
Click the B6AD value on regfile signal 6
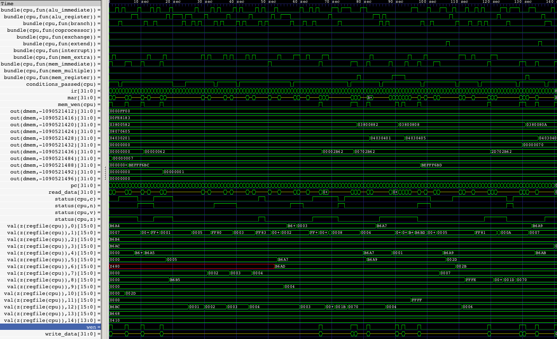(279, 266)
